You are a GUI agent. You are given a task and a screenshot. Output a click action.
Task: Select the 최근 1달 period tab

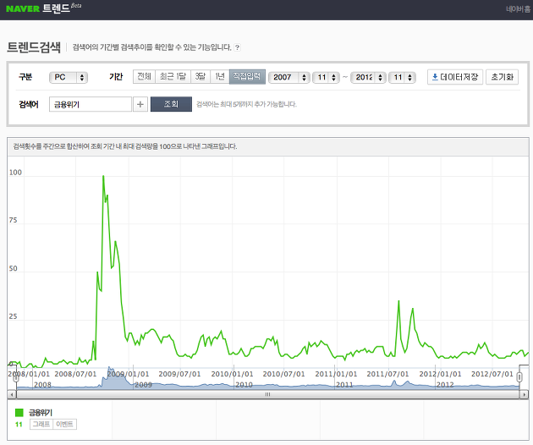coord(173,76)
